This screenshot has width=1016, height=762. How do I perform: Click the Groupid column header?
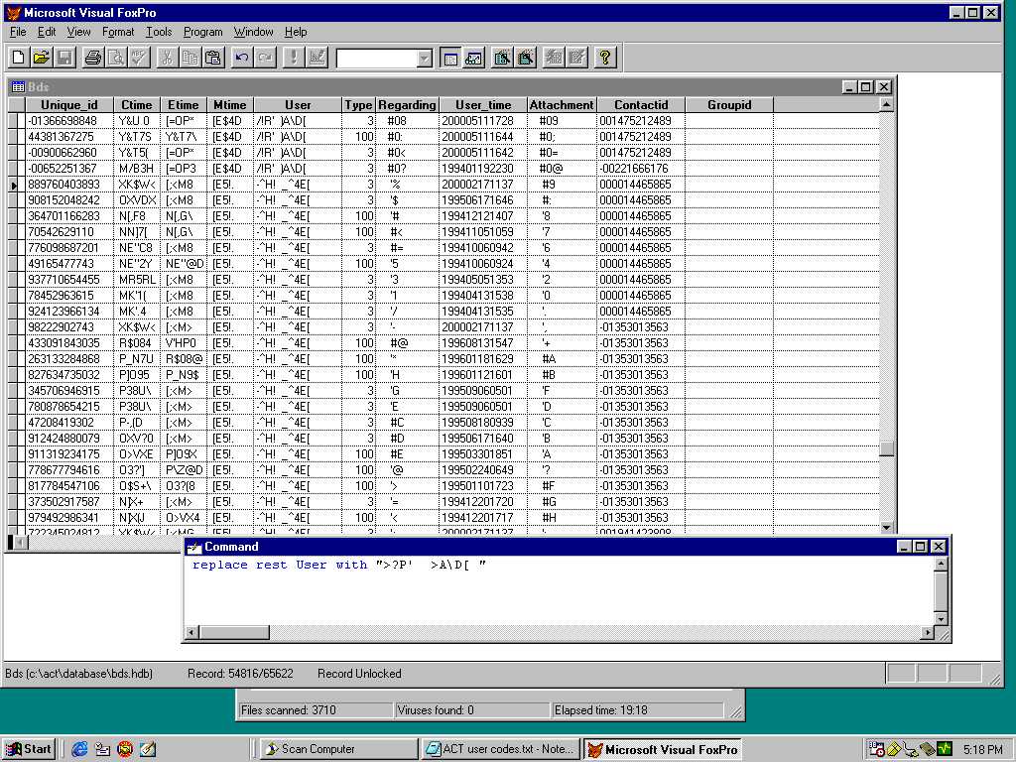point(729,105)
